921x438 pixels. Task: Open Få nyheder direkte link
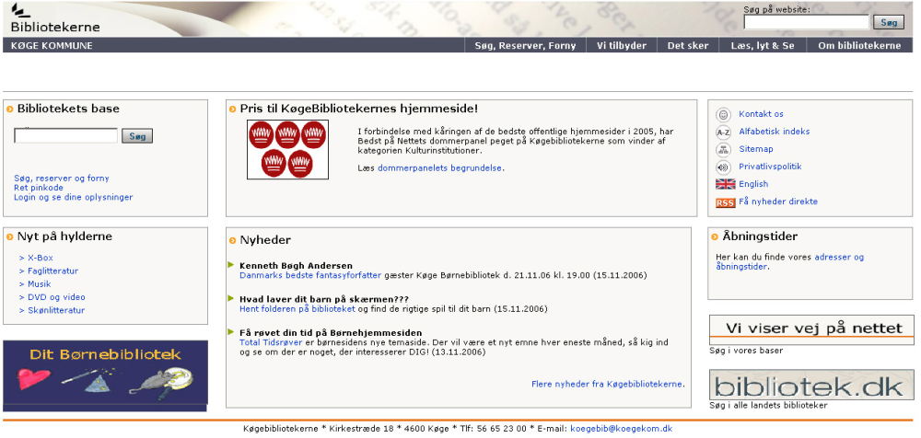(x=778, y=202)
